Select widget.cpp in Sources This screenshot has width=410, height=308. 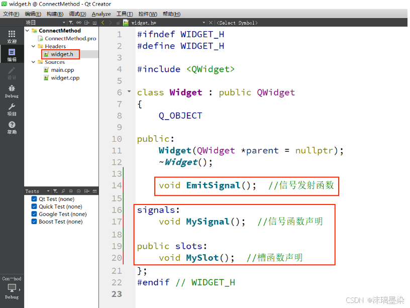65,78
